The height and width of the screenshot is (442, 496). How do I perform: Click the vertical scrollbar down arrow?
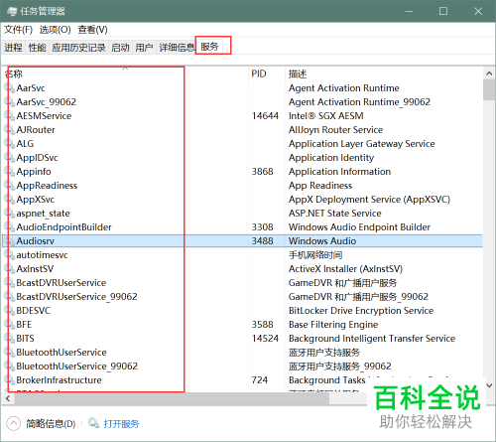pyautogui.click(x=489, y=385)
